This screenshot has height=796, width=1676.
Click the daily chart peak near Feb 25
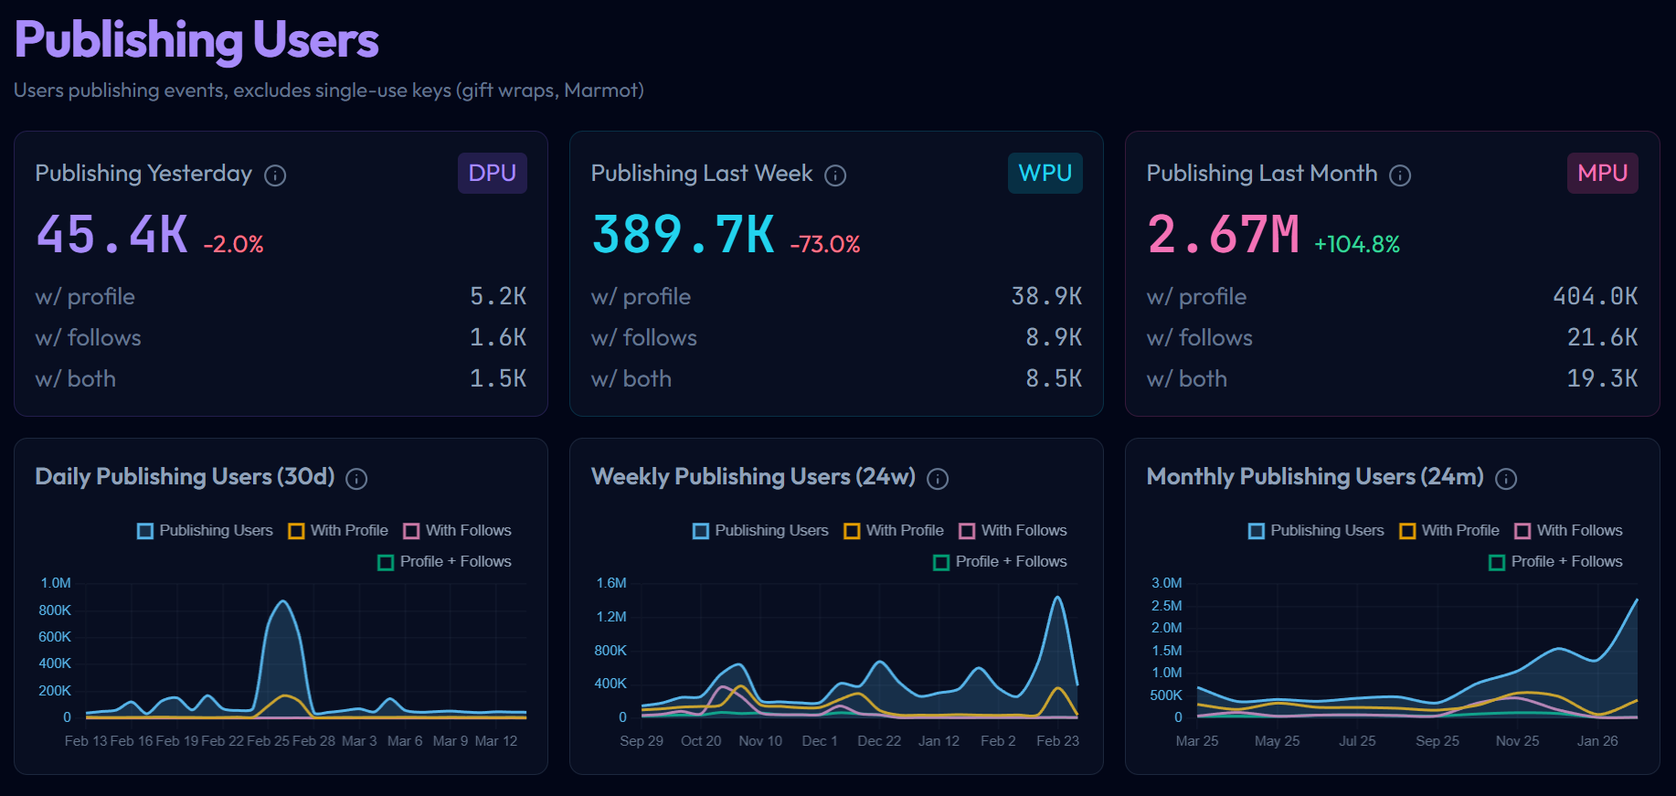pyautogui.click(x=283, y=602)
